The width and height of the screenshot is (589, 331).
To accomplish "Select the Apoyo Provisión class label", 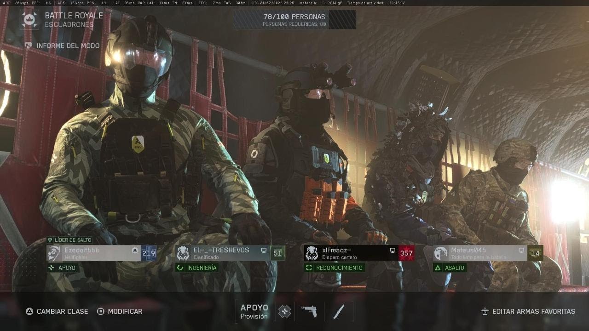I will click(254, 311).
